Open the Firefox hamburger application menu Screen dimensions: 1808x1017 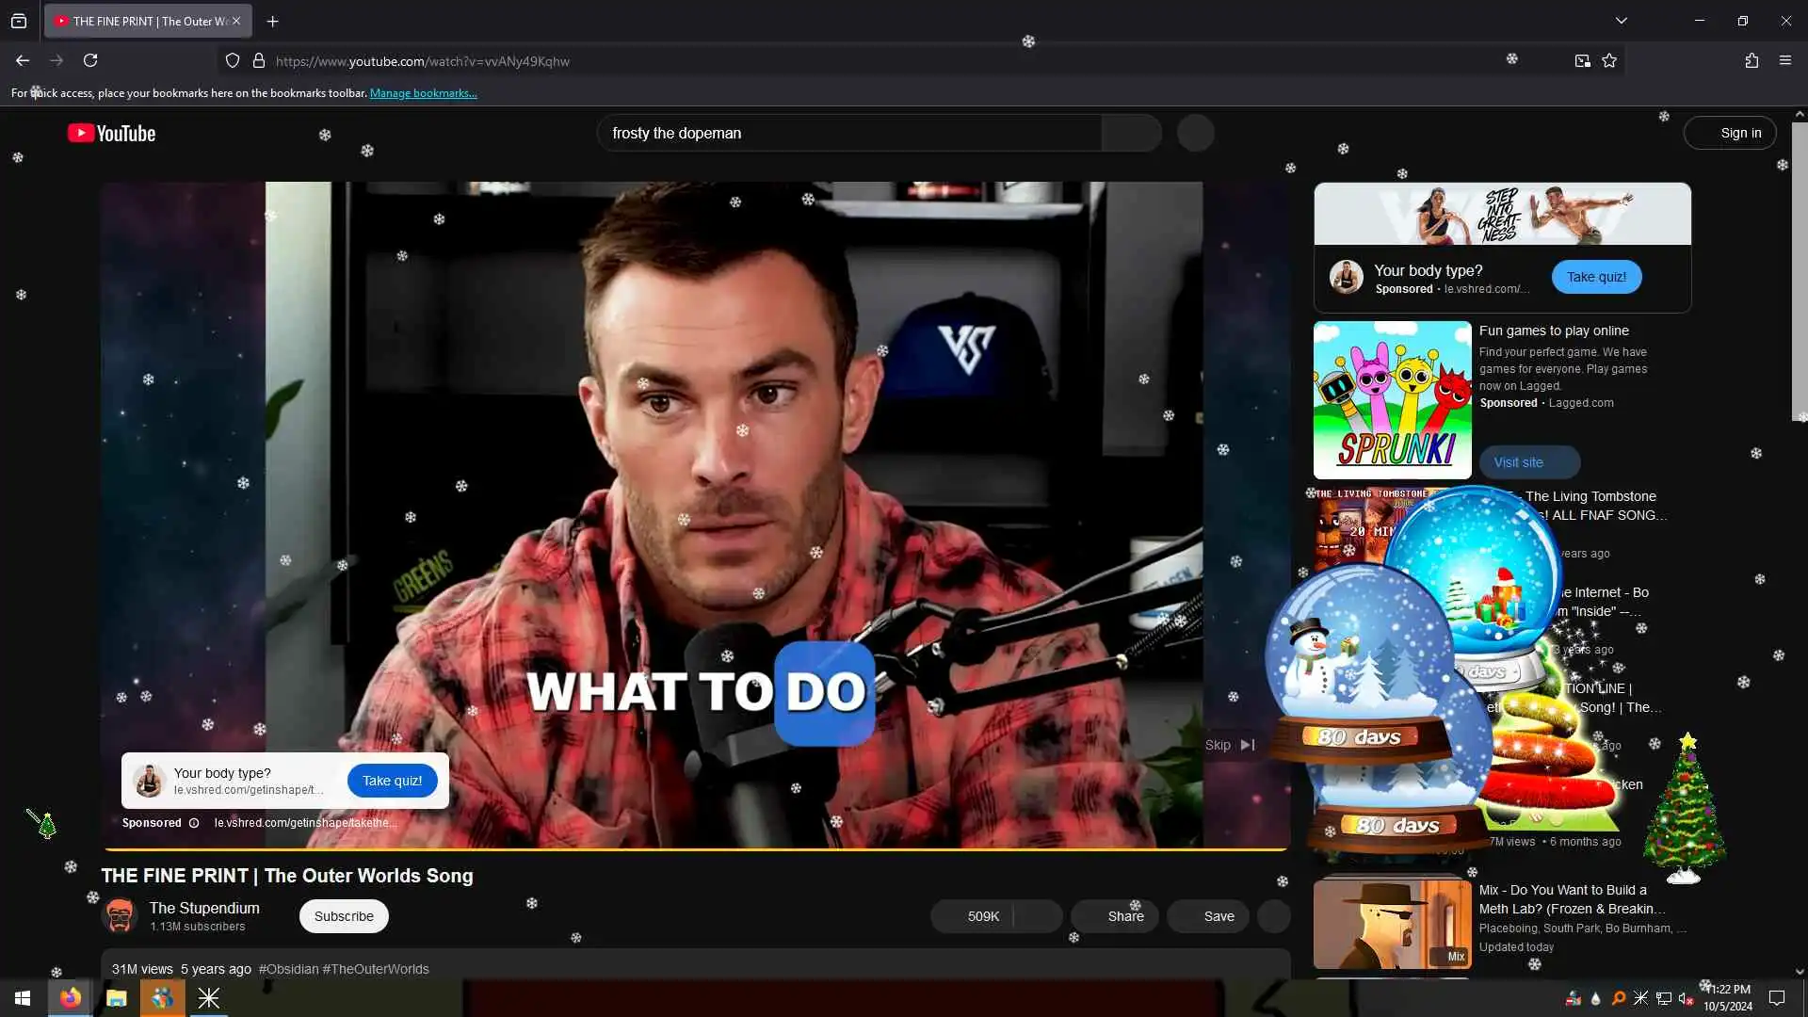tap(1785, 60)
